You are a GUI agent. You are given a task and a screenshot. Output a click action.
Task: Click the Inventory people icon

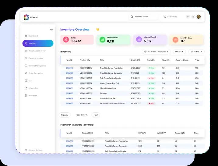[26, 43]
